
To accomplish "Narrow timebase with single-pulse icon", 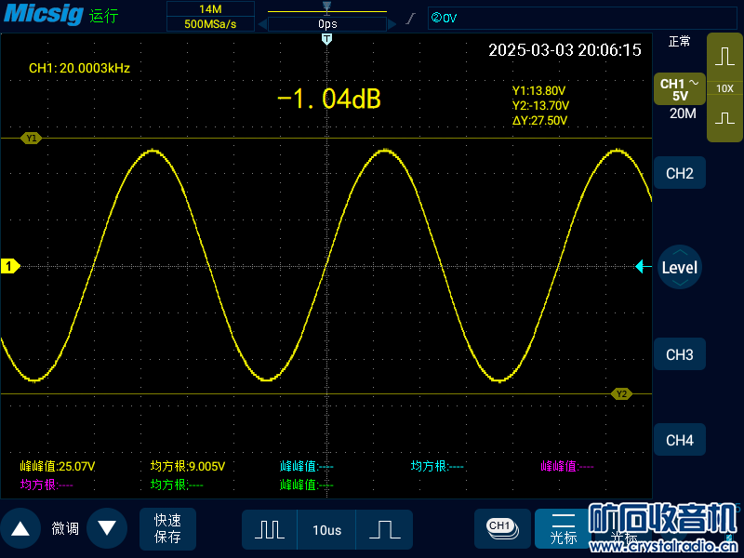I will coord(384,529).
